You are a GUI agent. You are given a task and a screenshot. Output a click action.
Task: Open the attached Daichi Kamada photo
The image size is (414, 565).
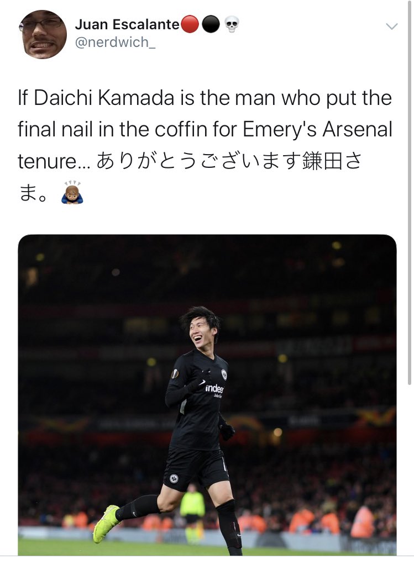pos(207,395)
